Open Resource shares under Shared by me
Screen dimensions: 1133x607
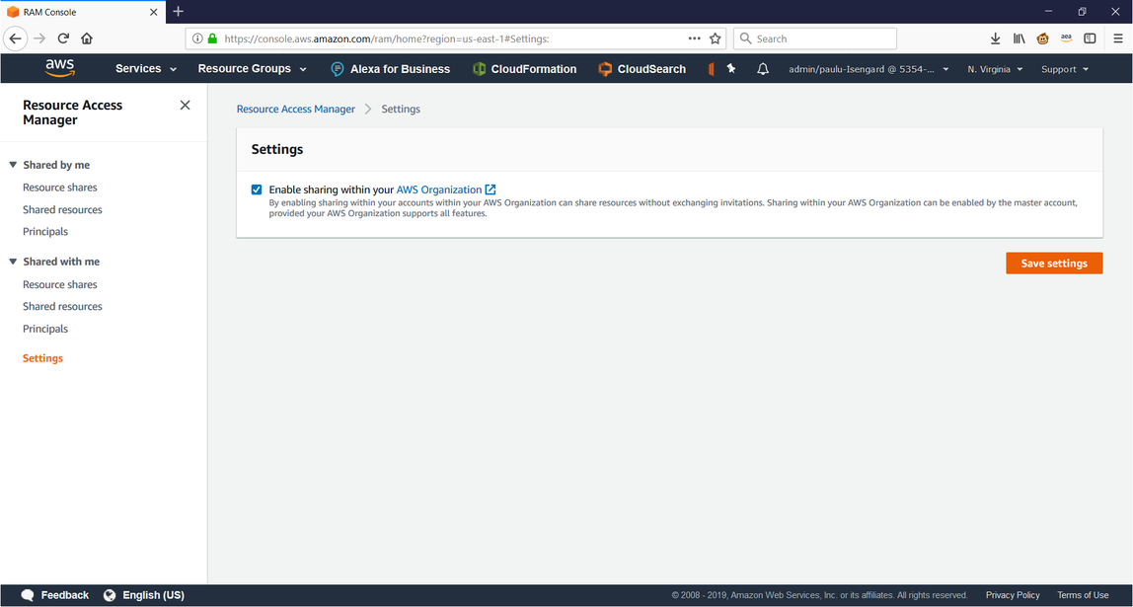click(60, 188)
